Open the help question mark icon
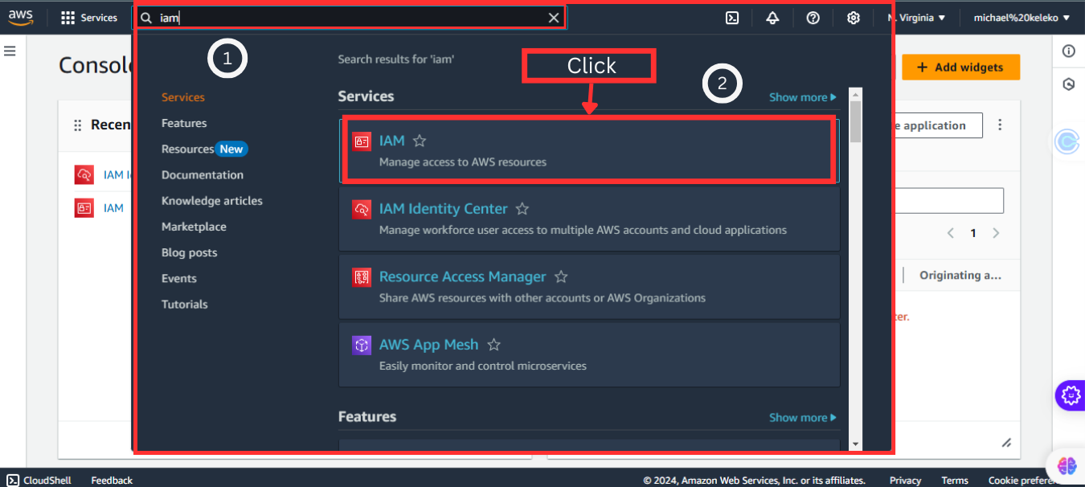 (x=813, y=18)
